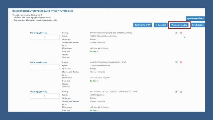
Task: Click 'Đã đăng ký' status of first preference
Action: pos(94,51)
